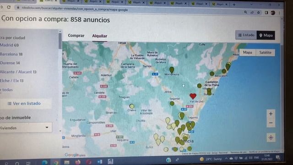Open a new browser tab
Screen dimensions: 293x165
pos(234,4)
